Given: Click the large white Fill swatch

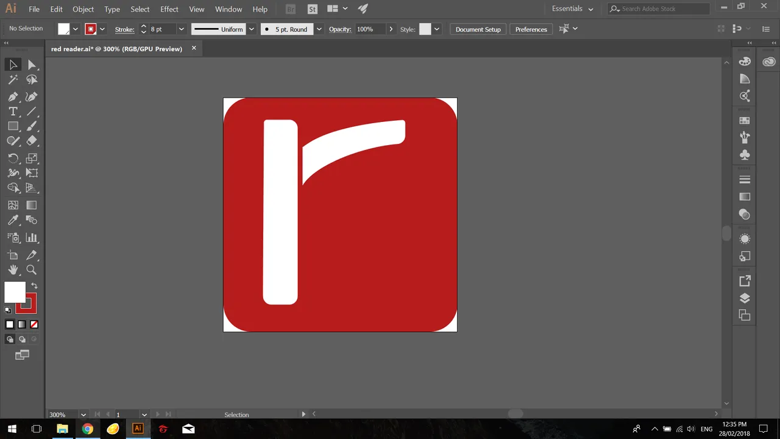Looking at the screenshot, I should [x=15, y=292].
